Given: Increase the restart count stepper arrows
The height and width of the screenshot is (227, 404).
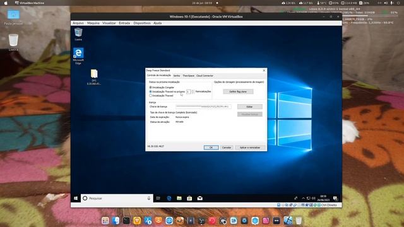Looking at the screenshot, I should (193, 91).
